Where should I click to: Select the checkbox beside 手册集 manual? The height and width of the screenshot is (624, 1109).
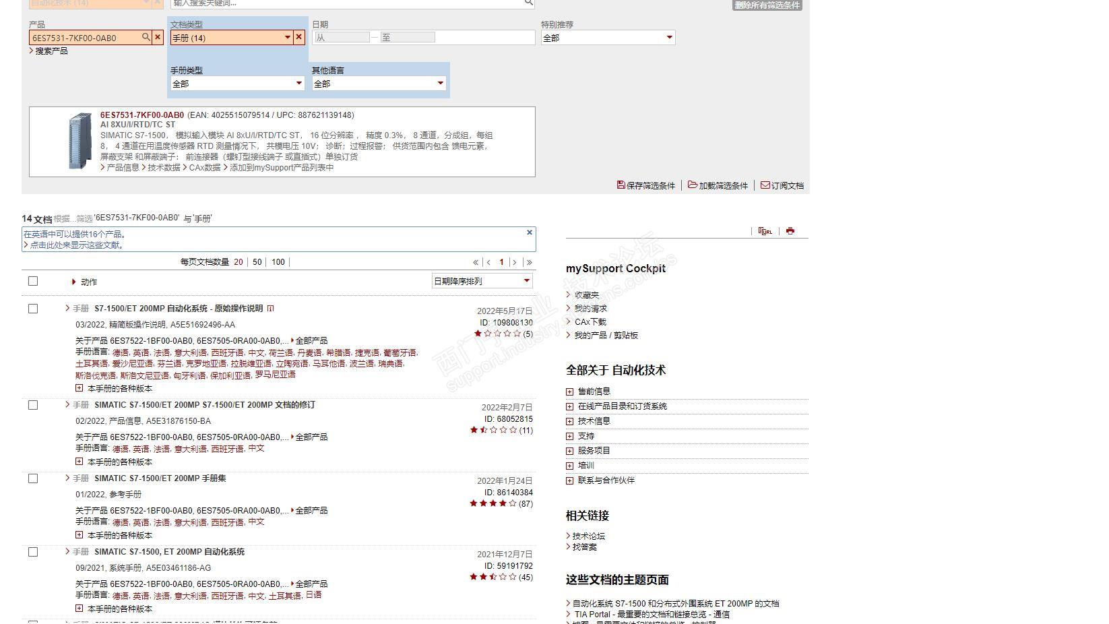pos(33,478)
